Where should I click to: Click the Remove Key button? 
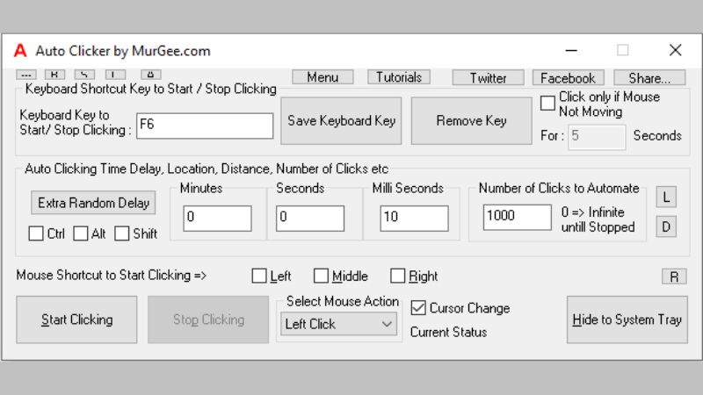point(471,121)
